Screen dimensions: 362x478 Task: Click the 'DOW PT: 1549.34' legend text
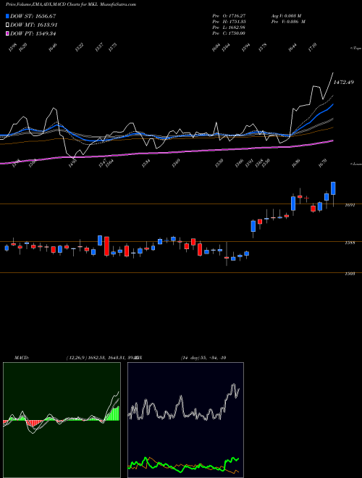pos(33,33)
